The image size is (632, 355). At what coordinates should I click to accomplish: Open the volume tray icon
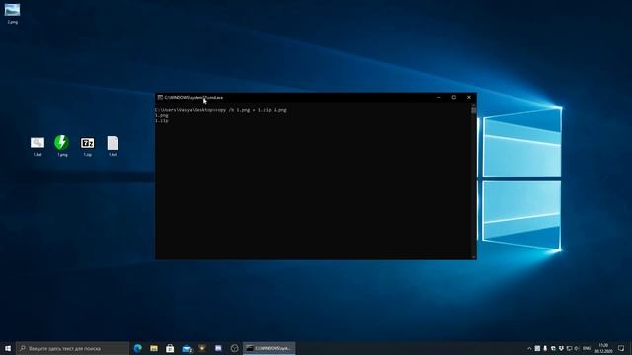click(x=577, y=348)
